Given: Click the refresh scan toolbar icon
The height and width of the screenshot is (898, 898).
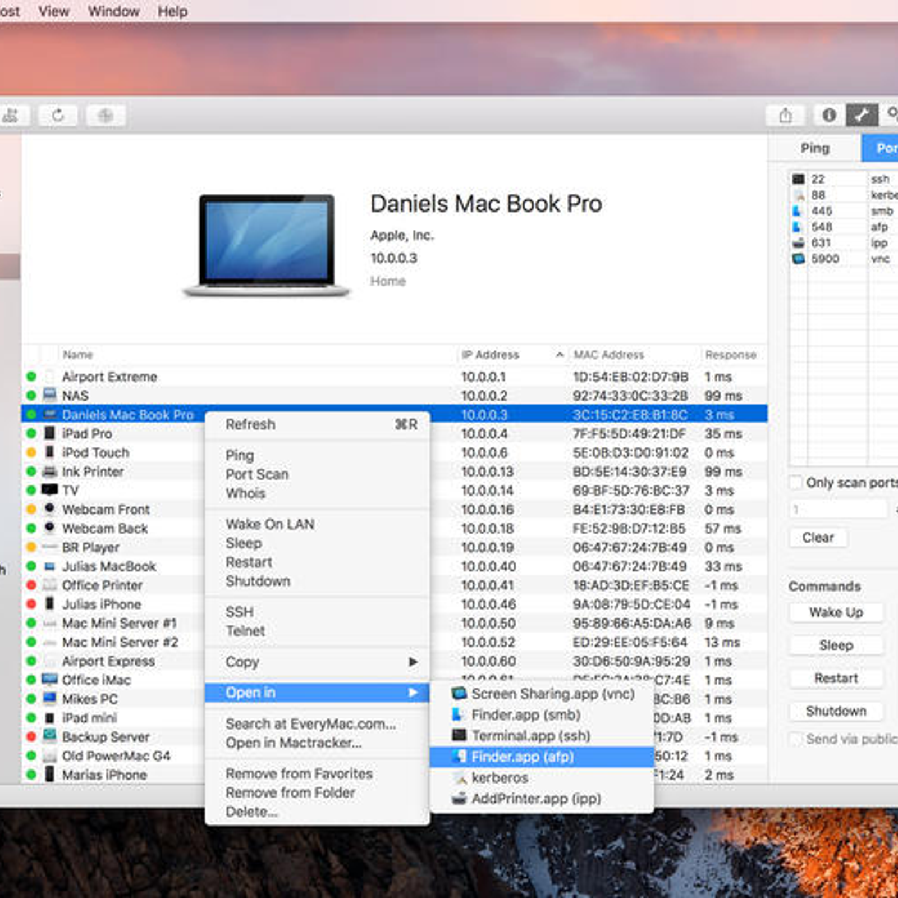Looking at the screenshot, I should click(58, 116).
